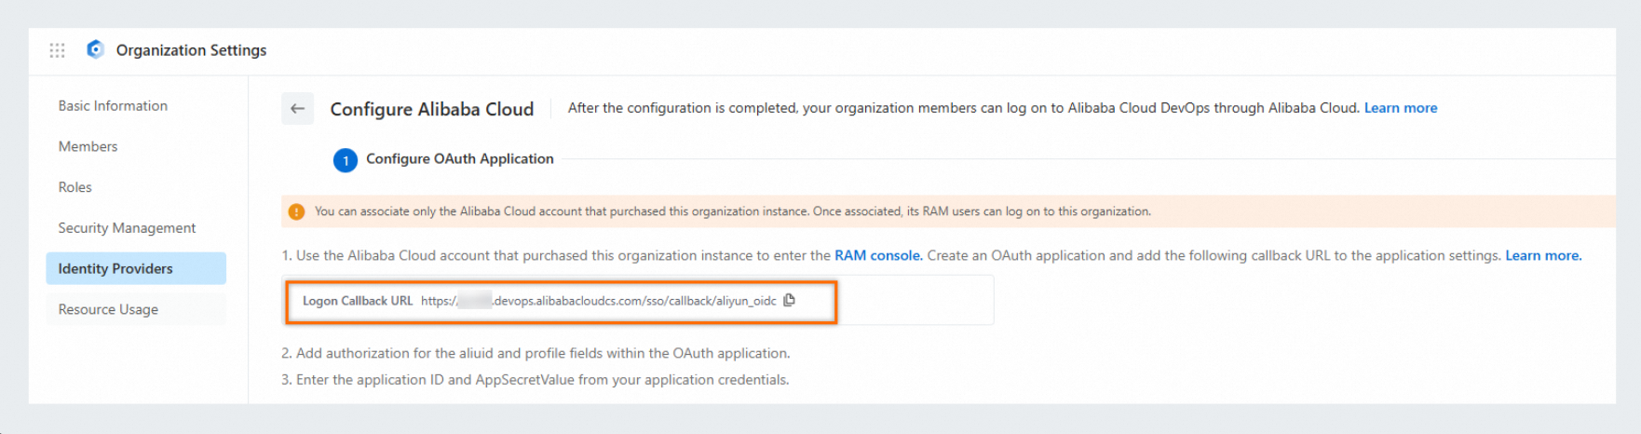The width and height of the screenshot is (1641, 434).
Task: Click Learn more beside the header description
Action: pos(1400,108)
